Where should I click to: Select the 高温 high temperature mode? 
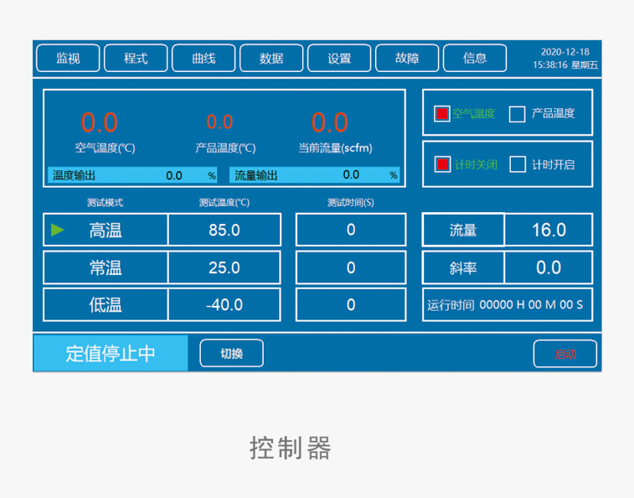coord(106,230)
